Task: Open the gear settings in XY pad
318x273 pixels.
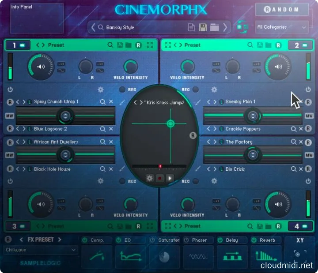Action: [x=150, y=178]
